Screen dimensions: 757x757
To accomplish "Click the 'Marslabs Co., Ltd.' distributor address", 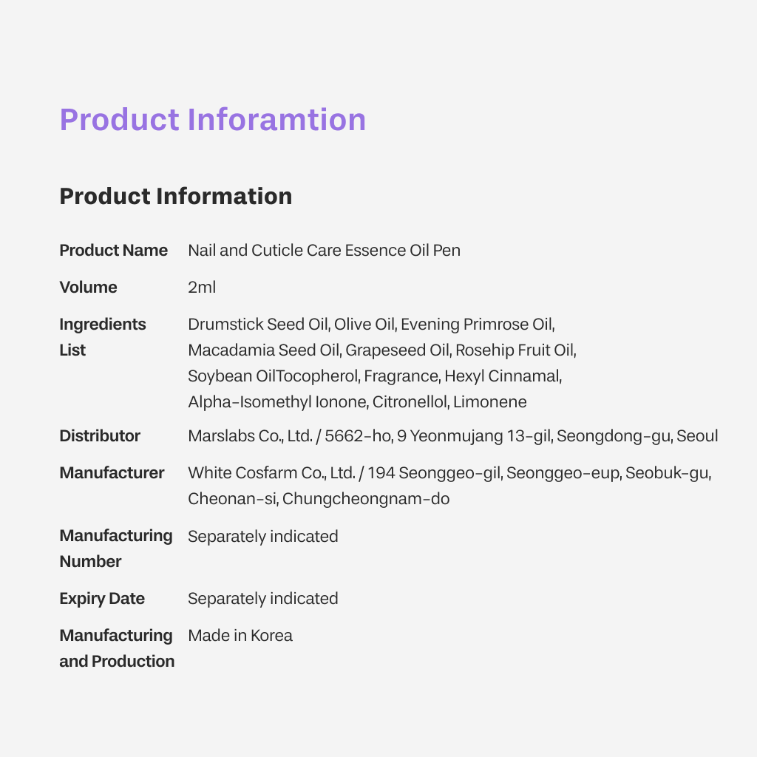I will [452, 436].
